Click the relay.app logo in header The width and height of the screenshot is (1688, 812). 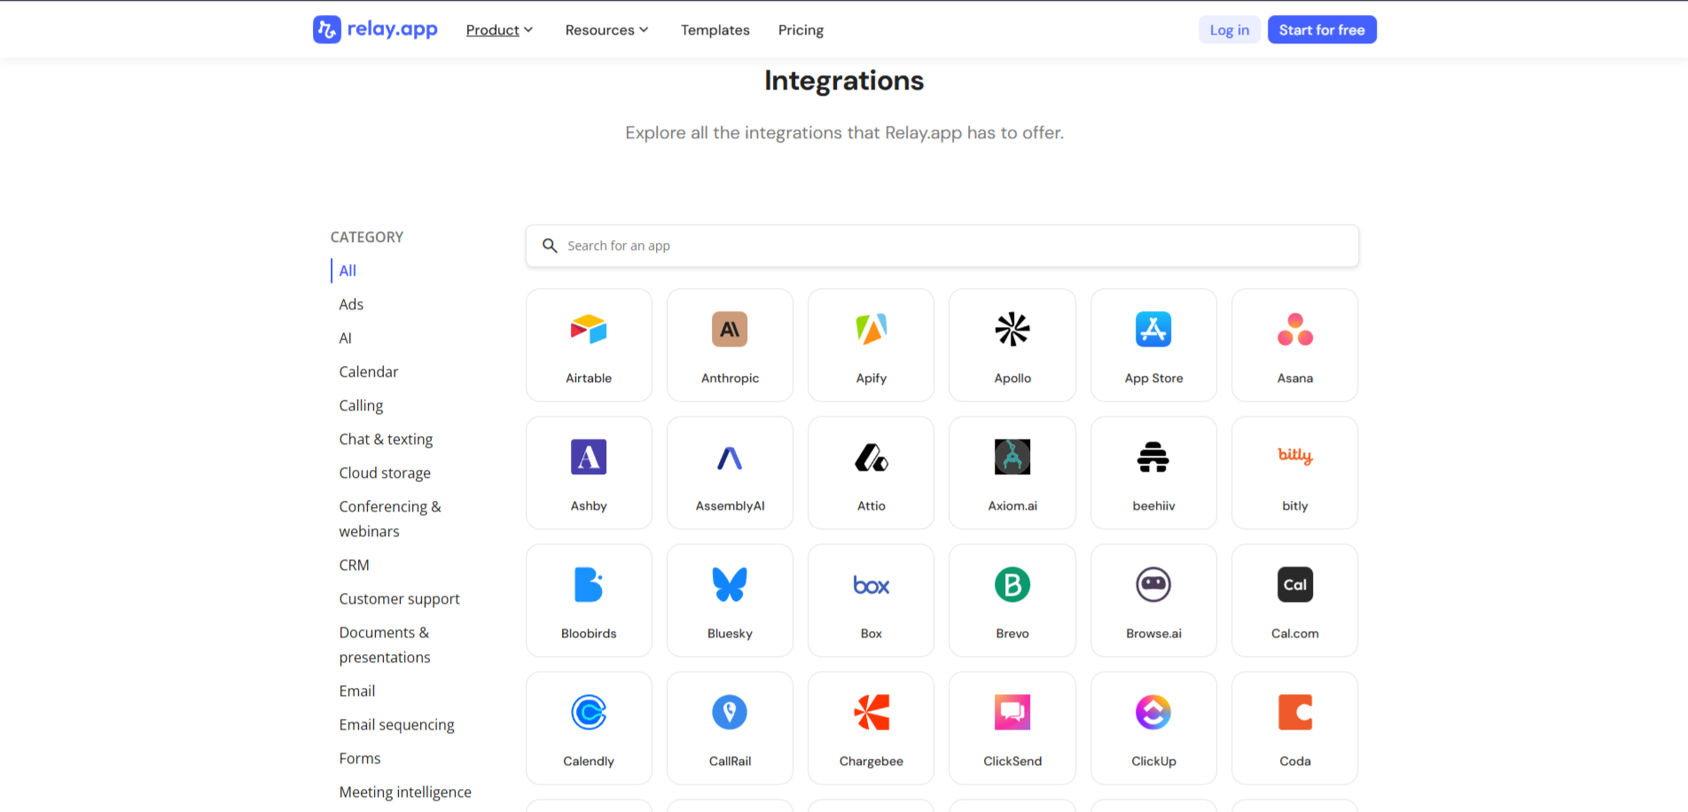375,29
